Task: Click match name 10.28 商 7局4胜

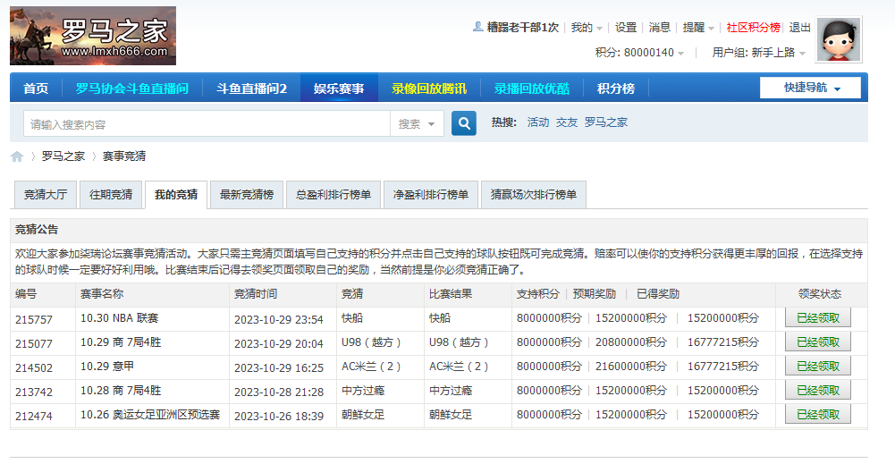Action: 121,391
